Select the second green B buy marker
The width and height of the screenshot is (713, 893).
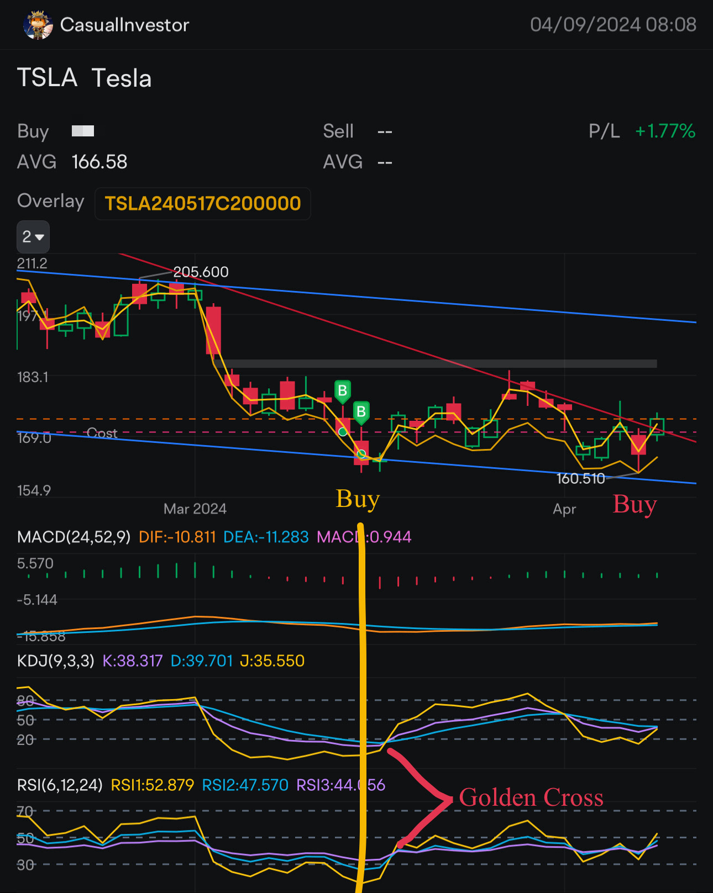point(361,413)
